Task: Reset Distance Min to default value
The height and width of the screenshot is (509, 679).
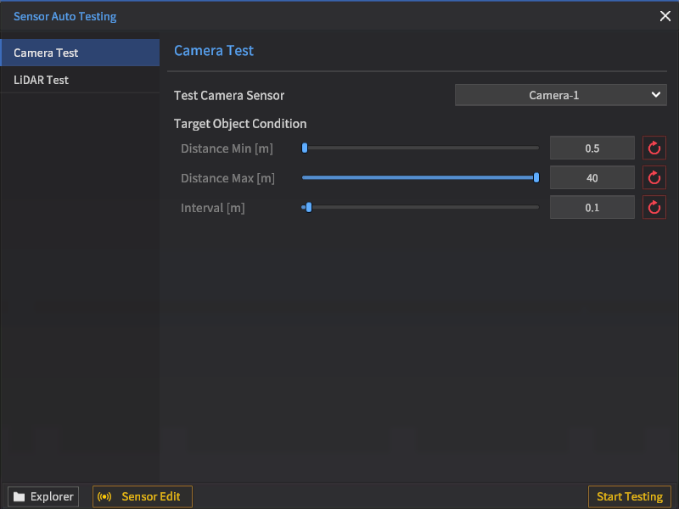Action: click(x=654, y=148)
